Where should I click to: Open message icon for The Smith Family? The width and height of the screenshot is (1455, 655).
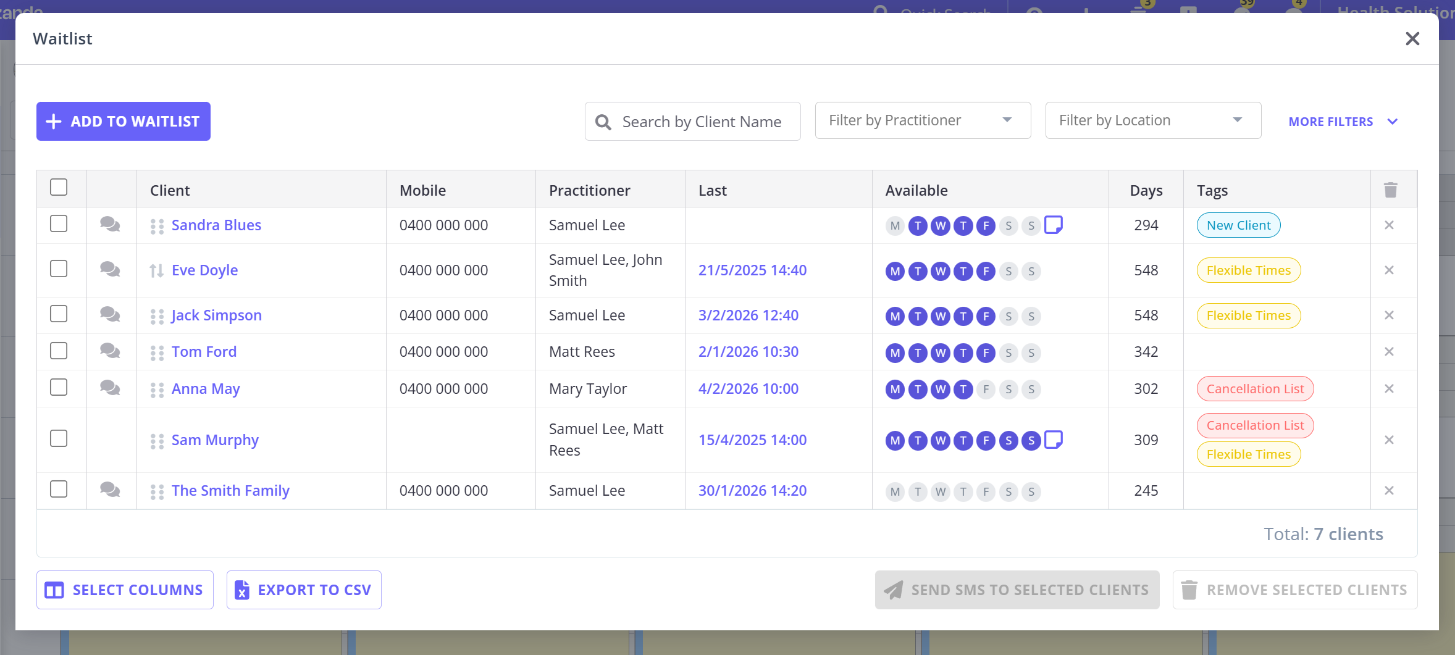[110, 490]
